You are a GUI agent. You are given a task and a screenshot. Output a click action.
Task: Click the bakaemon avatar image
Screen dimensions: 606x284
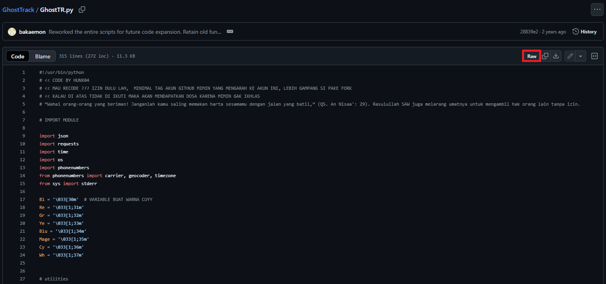[x=12, y=32]
